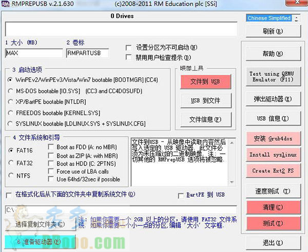Select FREEDOS bootable [KERNEL.SYS] option
Screen dimensions: 308x252
[x=10, y=113]
